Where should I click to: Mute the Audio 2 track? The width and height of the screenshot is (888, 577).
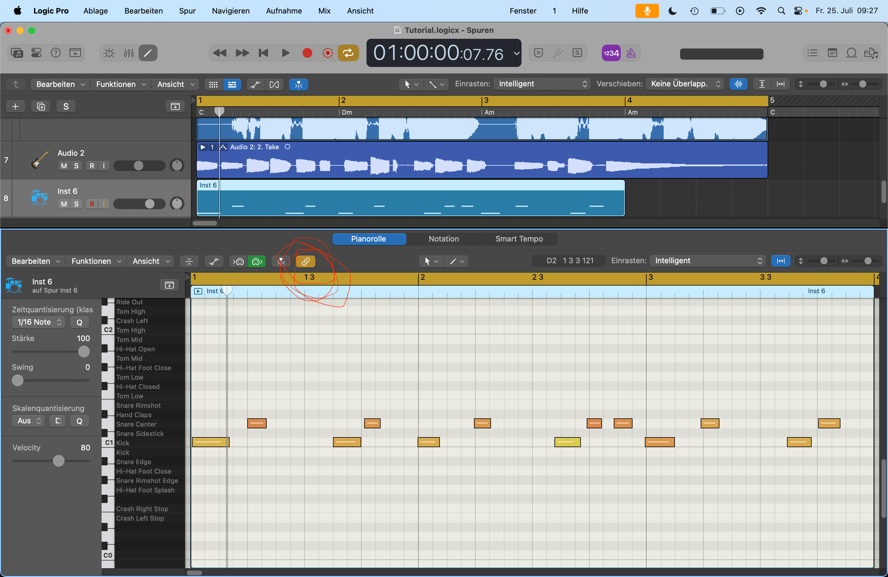coord(64,166)
